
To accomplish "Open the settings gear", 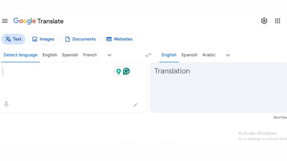I will (264, 21).
